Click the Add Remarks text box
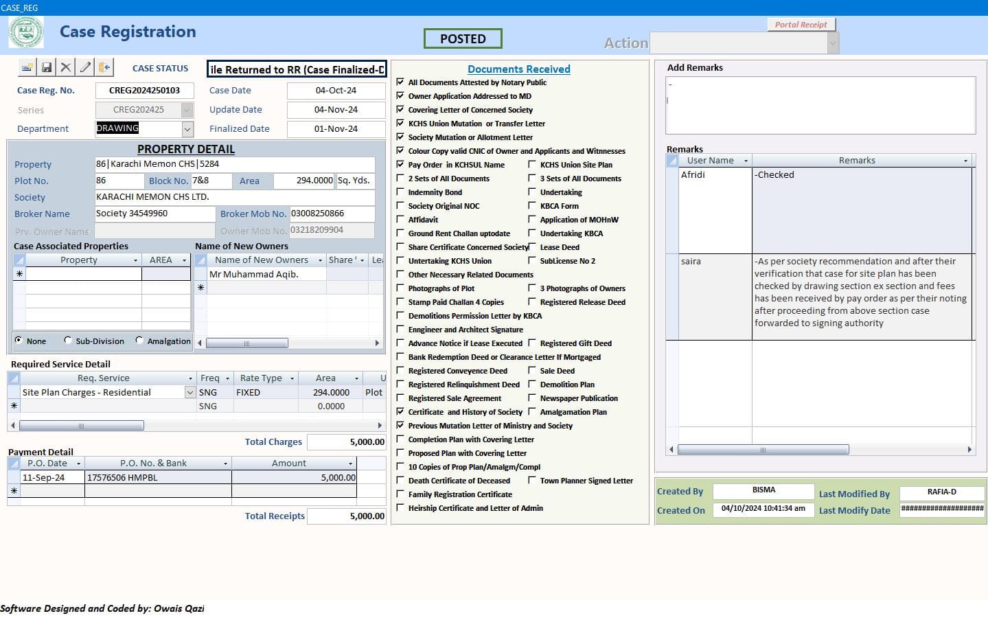This screenshot has height=618, width=988. click(820, 105)
